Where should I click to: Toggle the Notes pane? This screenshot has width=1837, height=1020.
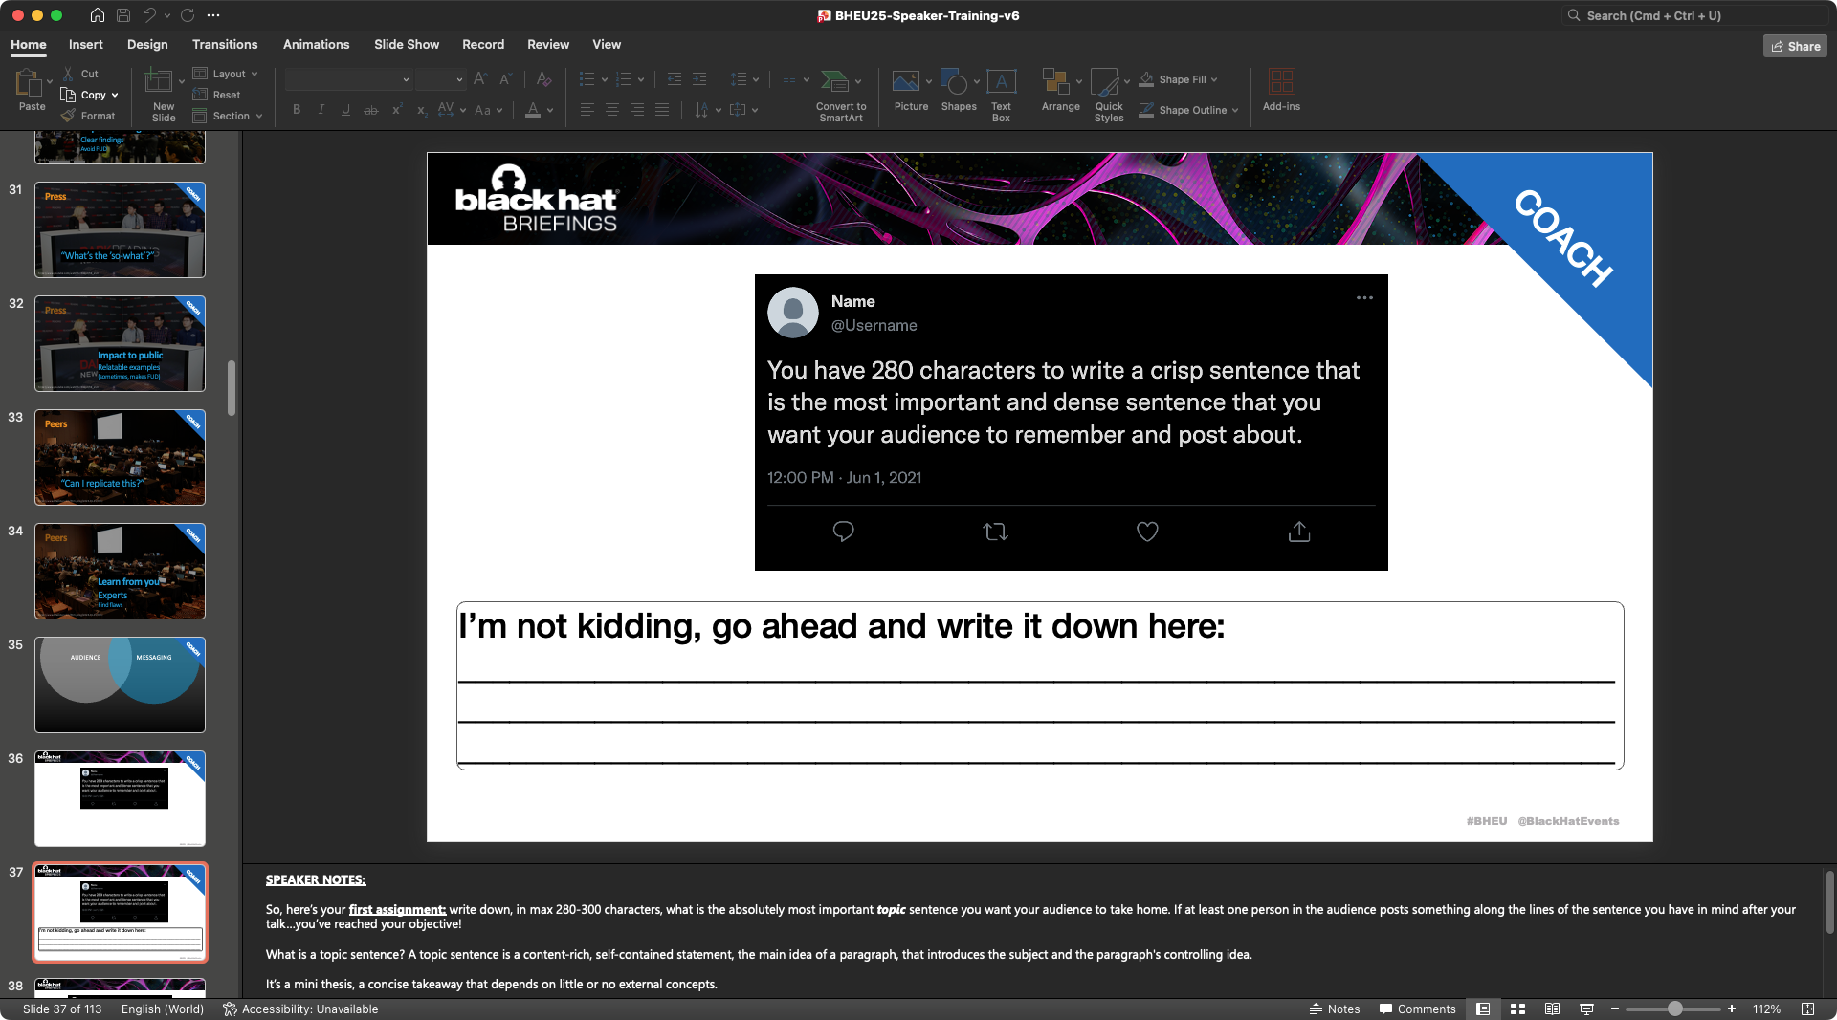coord(1334,1009)
